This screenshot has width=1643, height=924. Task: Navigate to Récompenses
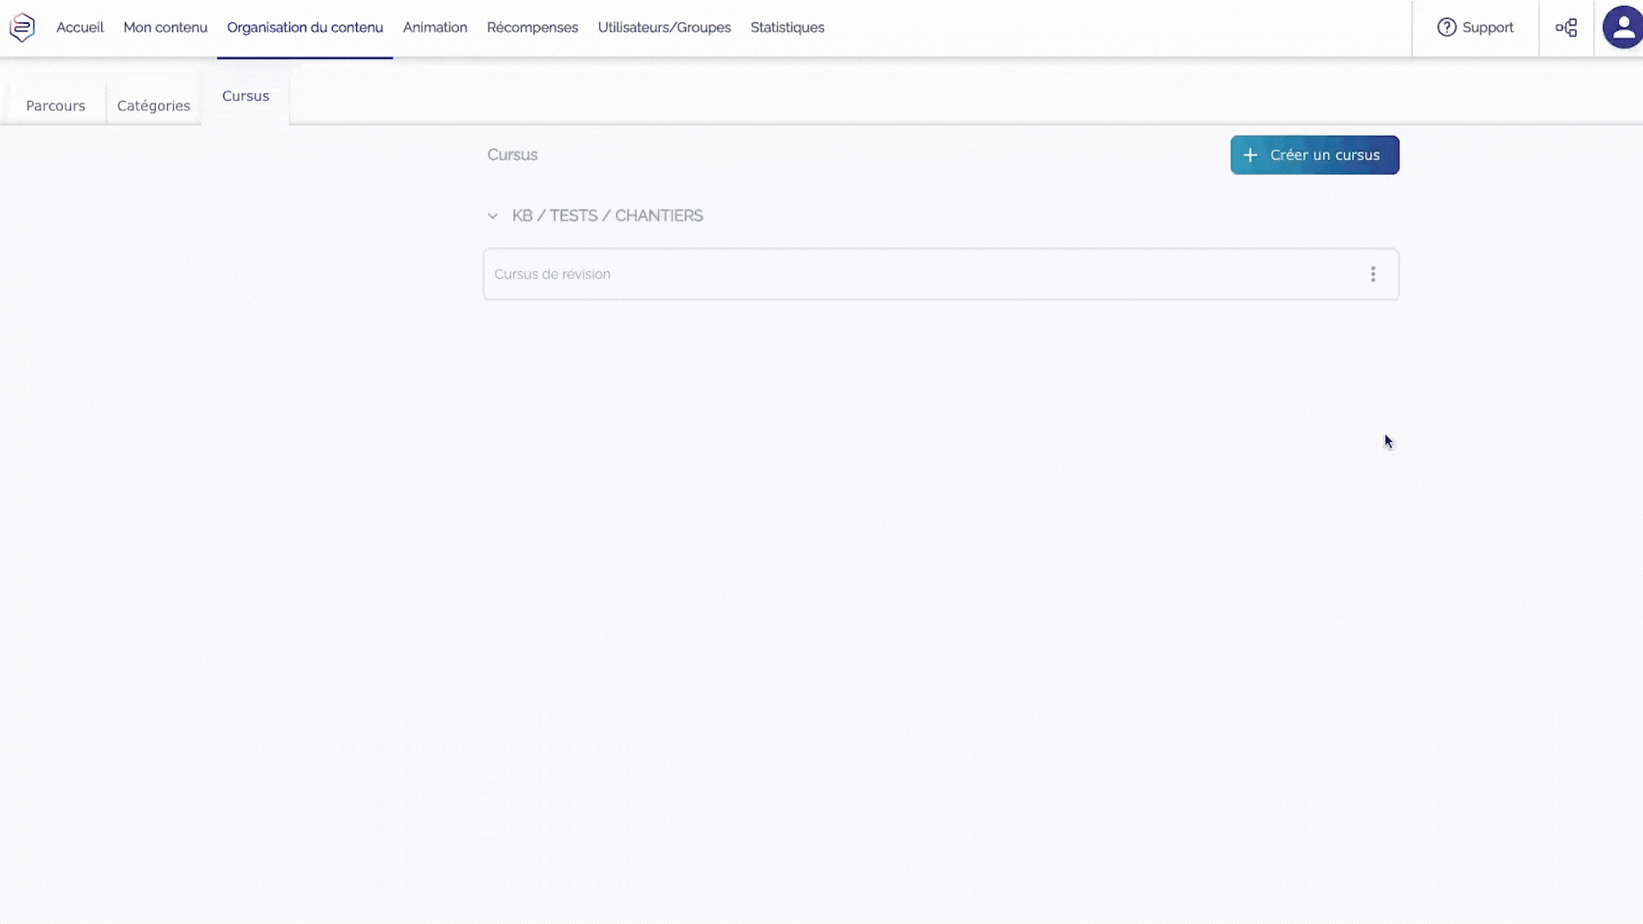click(532, 27)
